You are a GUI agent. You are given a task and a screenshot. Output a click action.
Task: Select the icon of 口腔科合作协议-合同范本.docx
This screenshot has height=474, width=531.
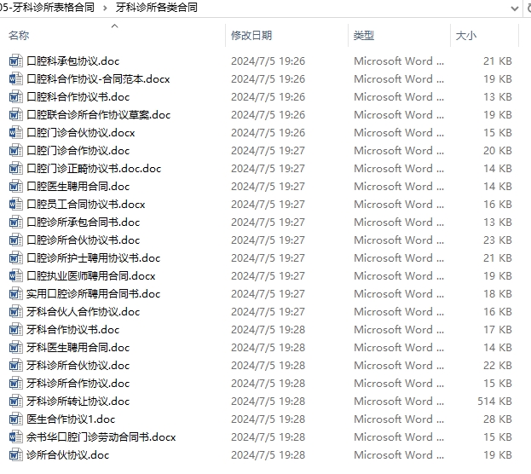pyautogui.click(x=15, y=79)
